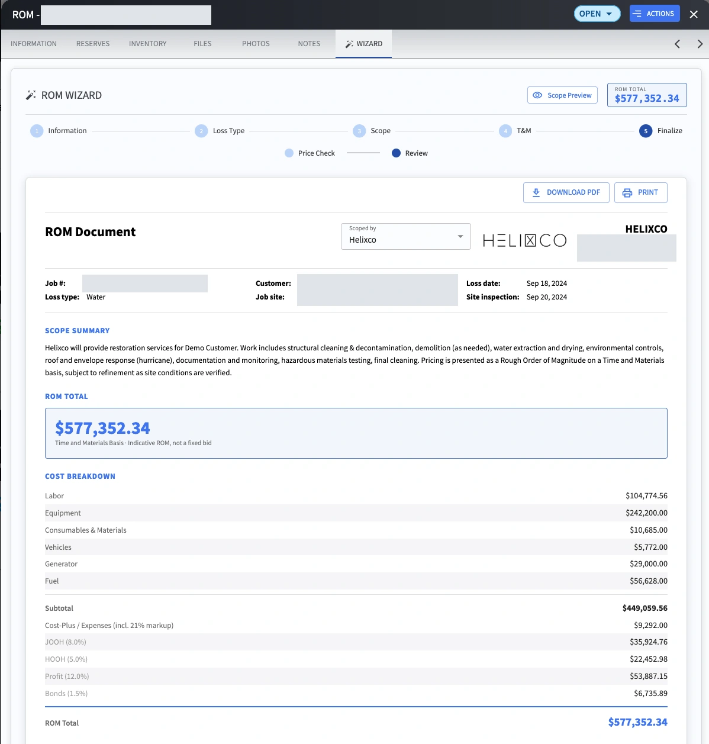
Task: Go to step 3 Scope
Action: (x=372, y=131)
